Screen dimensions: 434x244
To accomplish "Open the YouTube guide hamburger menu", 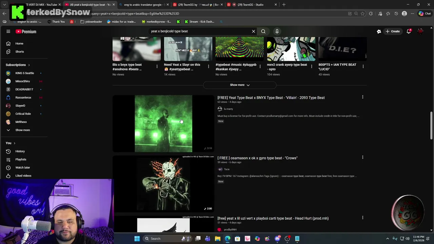I will pyautogui.click(x=8, y=32).
